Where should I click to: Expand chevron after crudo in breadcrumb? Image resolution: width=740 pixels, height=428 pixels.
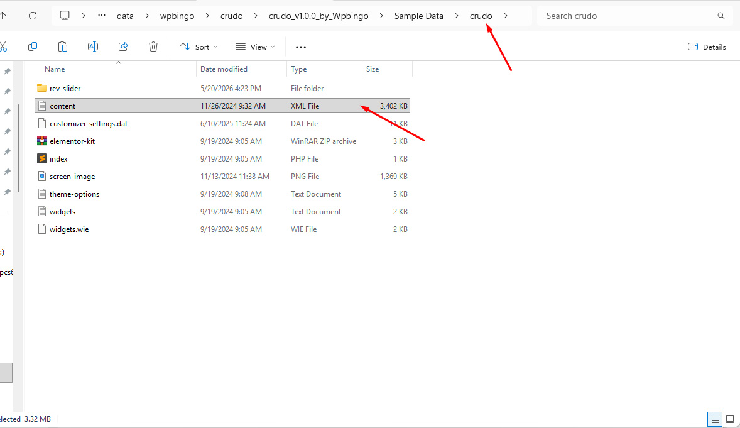pyautogui.click(x=506, y=16)
